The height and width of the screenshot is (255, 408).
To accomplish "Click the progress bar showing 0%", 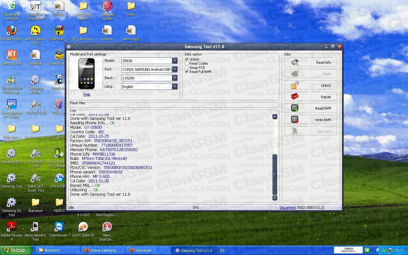I will (x=196, y=208).
